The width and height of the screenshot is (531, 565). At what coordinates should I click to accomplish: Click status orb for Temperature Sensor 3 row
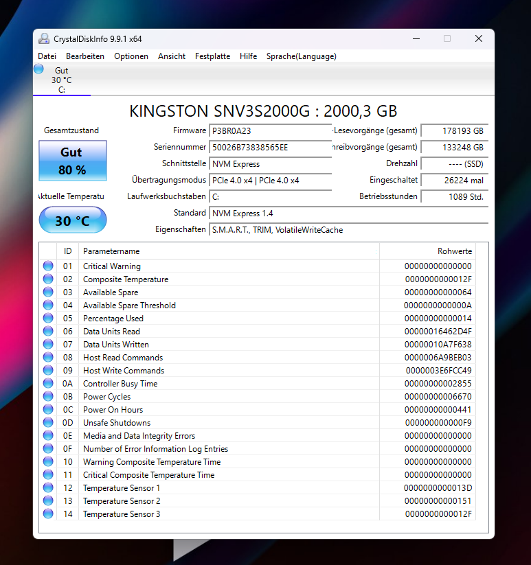[x=48, y=514]
